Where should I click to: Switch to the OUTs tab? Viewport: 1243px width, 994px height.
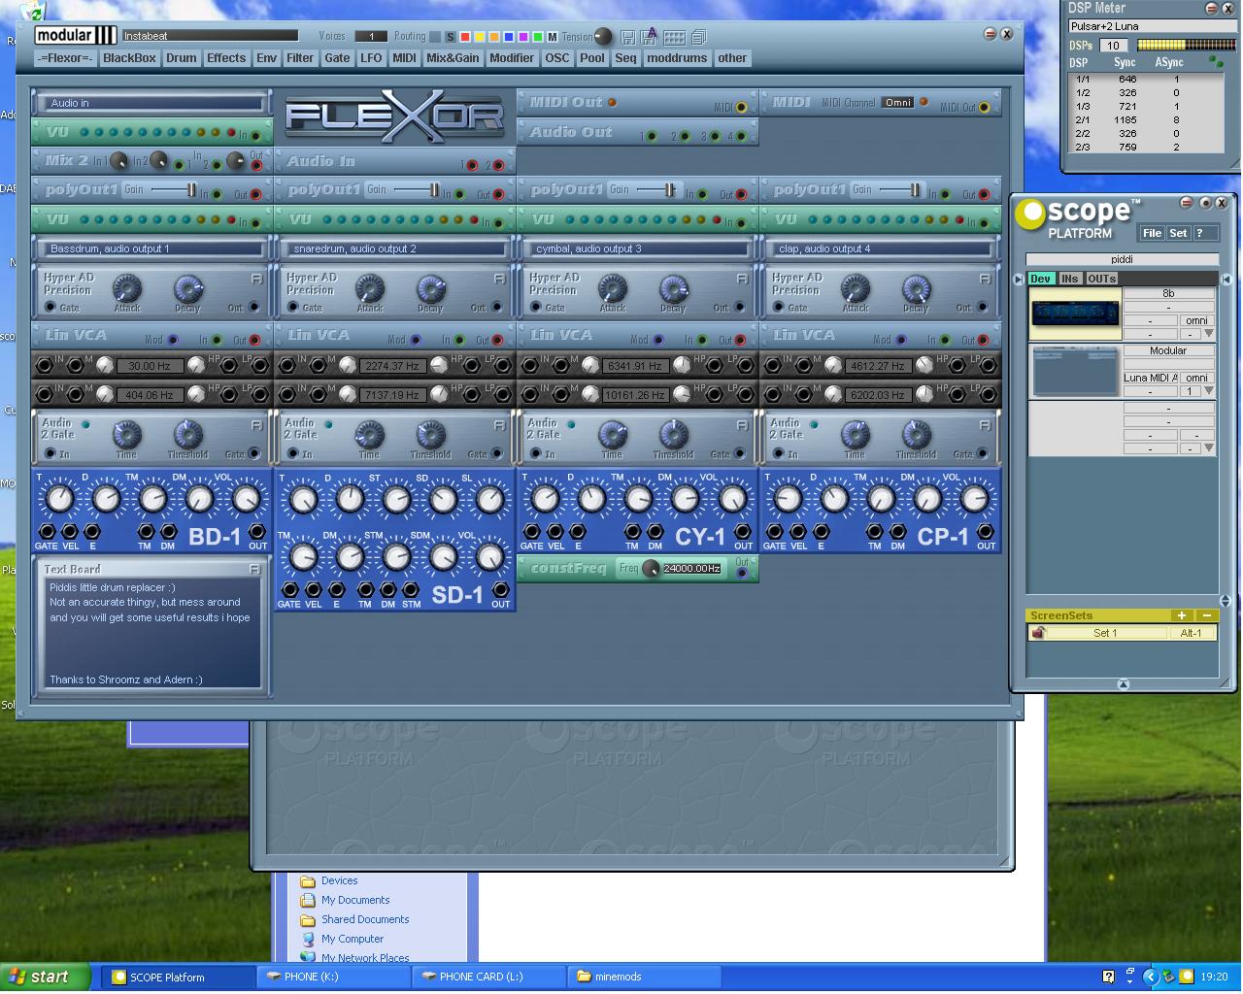1101,279
